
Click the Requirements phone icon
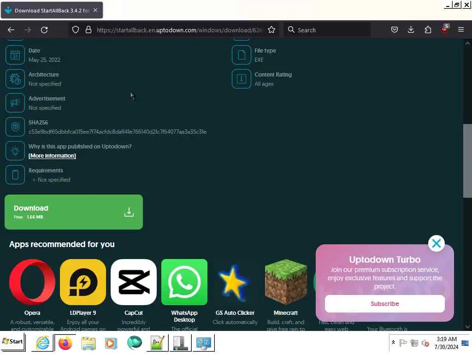(15, 175)
